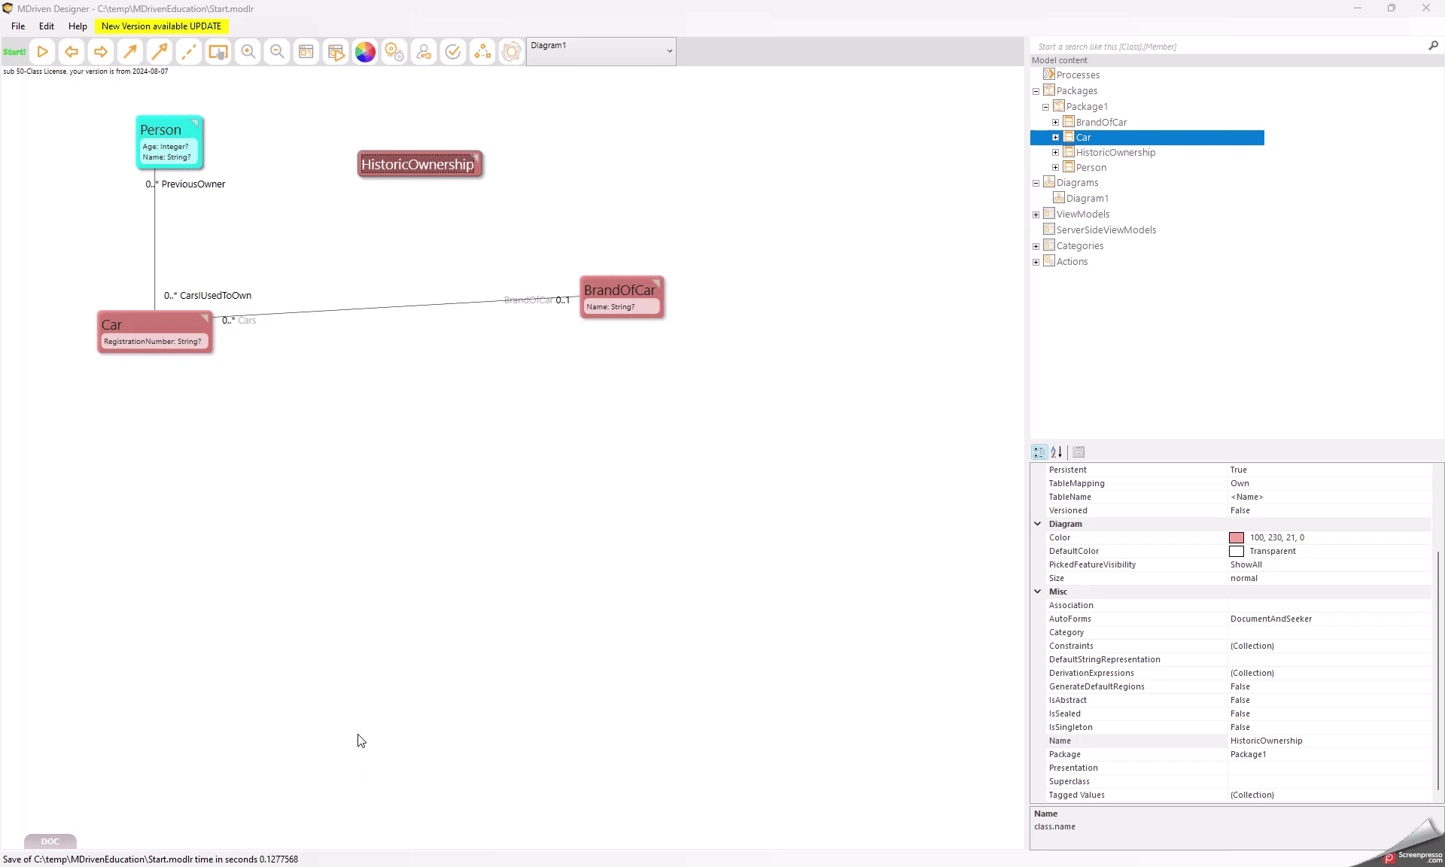Open the Diagram1 combo box dropdown
Viewport: 1445px width, 867px height.
(x=669, y=51)
